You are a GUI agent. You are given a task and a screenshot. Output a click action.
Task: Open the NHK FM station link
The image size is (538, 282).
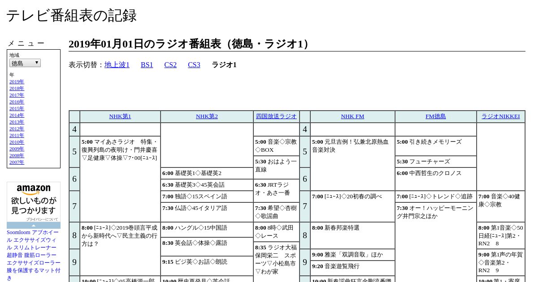(x=352, y=116)
